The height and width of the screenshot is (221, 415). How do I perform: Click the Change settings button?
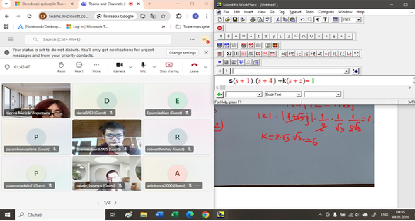183,53
